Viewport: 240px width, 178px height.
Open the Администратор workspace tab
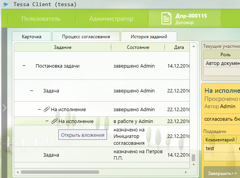click(x=111, y=19)
